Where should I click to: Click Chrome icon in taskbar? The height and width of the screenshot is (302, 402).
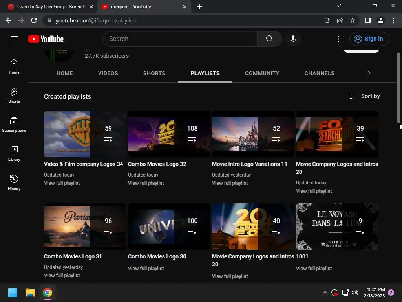click(48, 293)
